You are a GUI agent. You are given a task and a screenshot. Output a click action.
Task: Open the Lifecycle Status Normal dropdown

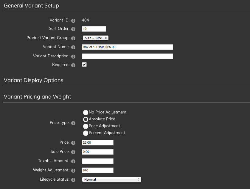[112, 179]
